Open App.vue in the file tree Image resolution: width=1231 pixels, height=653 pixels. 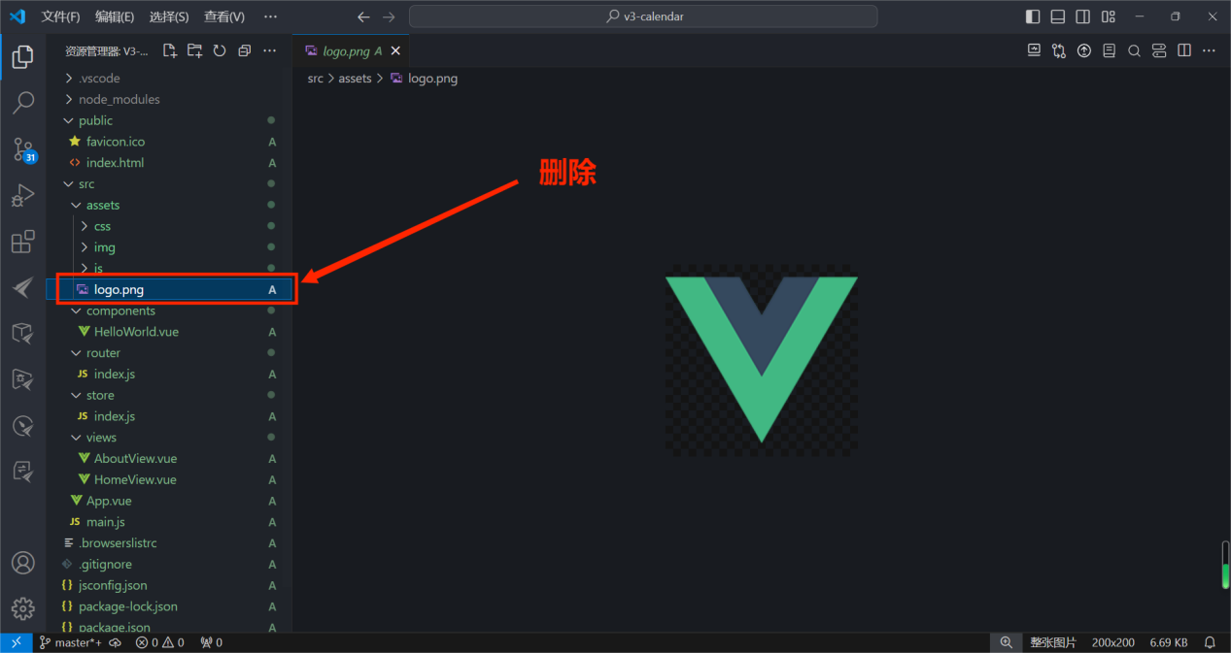click(170, 501)
